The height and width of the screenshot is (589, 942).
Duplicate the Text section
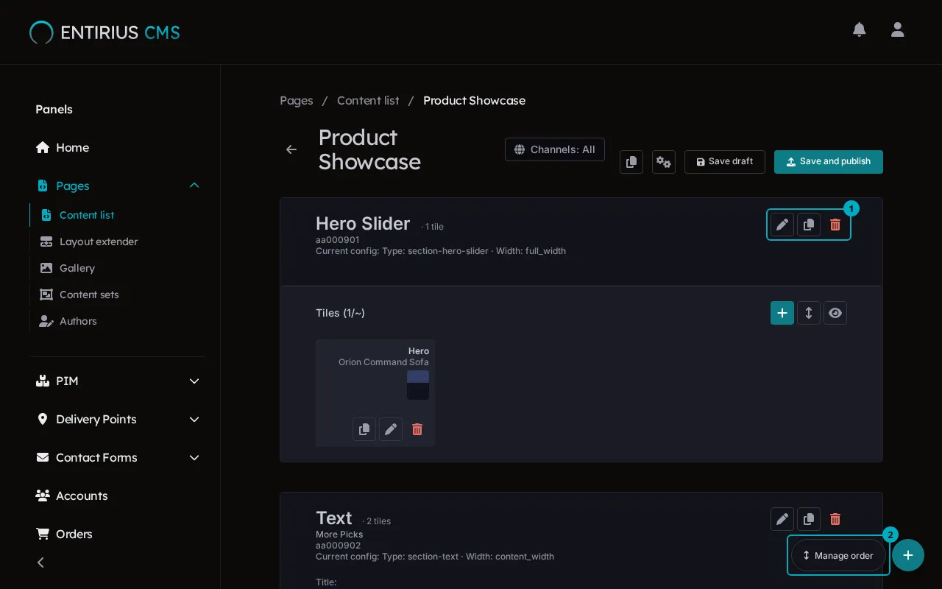[809, 519]
